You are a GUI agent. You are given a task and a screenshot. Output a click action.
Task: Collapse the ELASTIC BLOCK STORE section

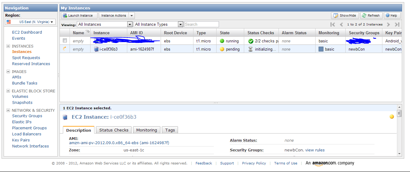click(8, 91)
